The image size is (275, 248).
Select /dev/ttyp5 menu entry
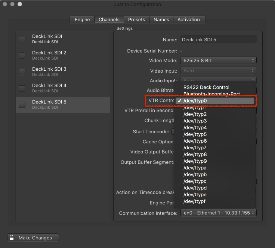pyautogui.click(x=215, y=134)
